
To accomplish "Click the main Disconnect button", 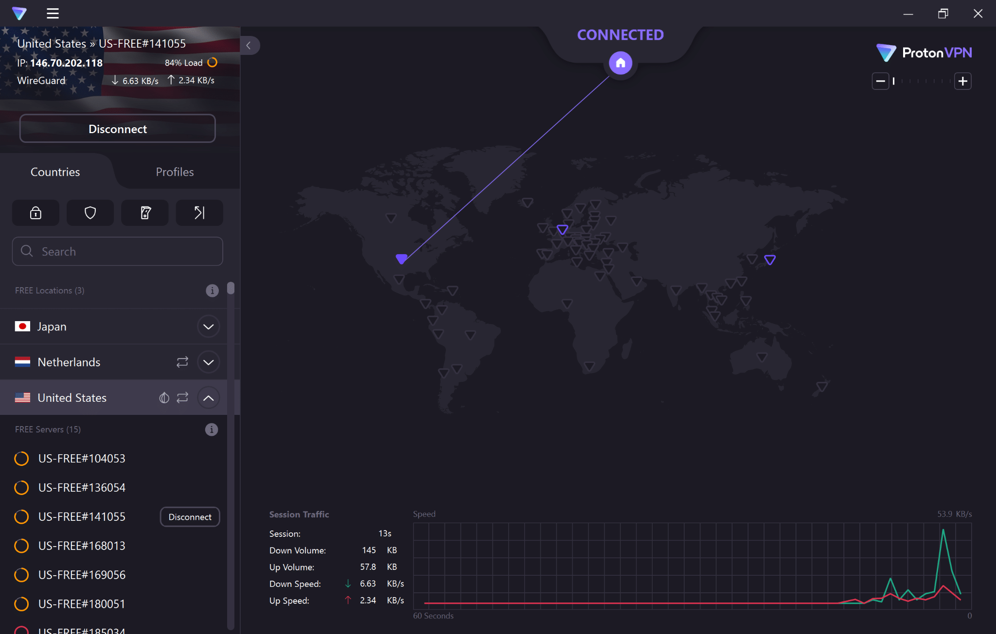I will click(x=118, y=129).
